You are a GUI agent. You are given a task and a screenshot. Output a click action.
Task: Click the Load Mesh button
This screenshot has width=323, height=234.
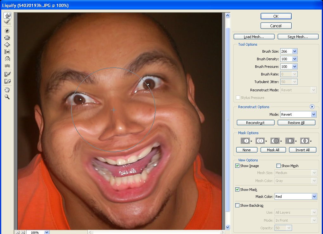[x=254, y=37]
